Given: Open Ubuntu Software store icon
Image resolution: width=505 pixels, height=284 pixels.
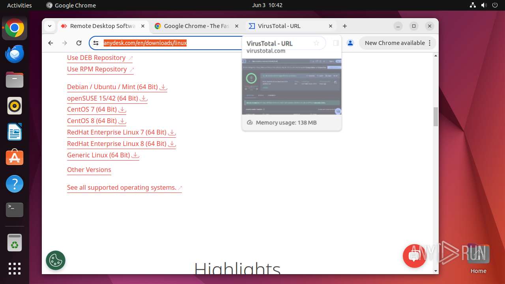Looking at the screenshot, I should coord(15,158).
